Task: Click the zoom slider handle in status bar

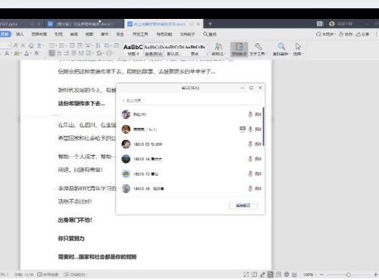Action: tap(349, 275)
